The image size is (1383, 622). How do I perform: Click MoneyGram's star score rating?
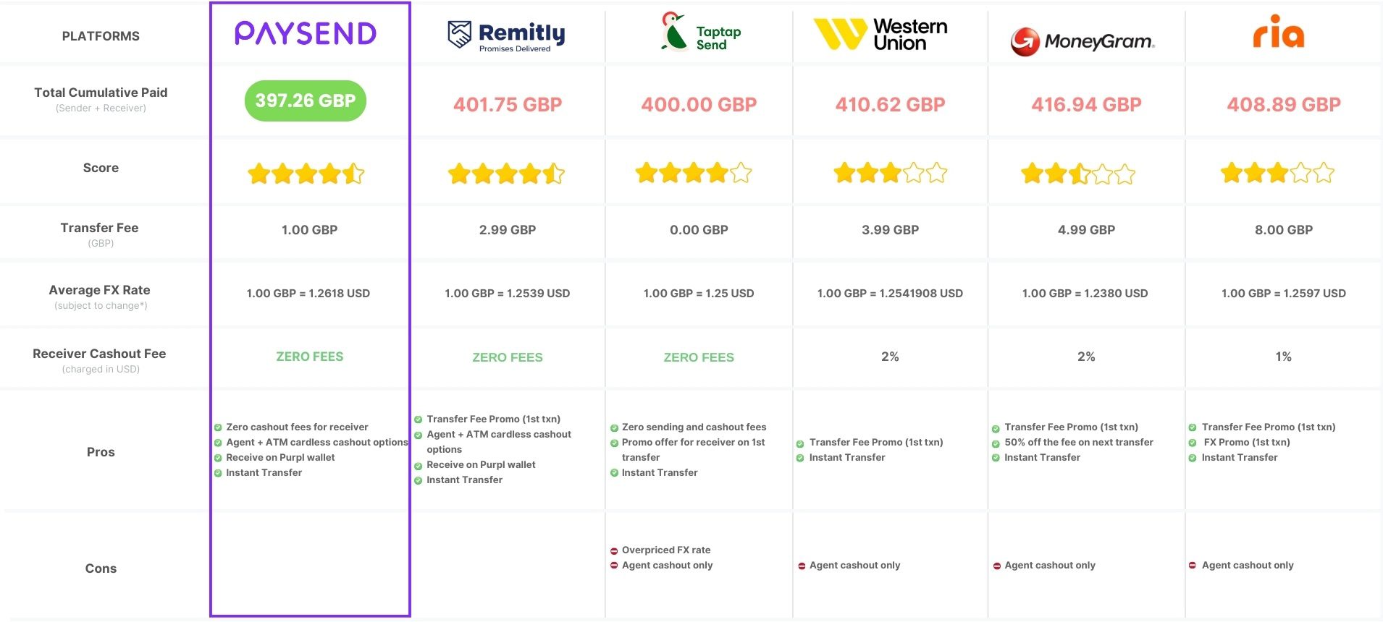coord(1078,174)
